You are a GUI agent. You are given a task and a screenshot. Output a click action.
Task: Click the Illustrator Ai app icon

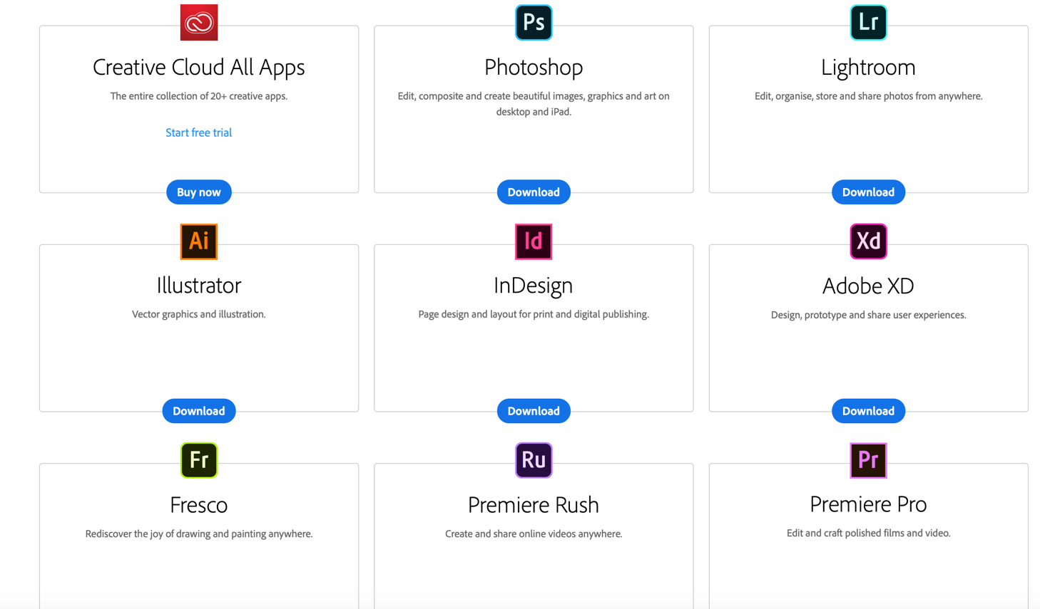199,241
